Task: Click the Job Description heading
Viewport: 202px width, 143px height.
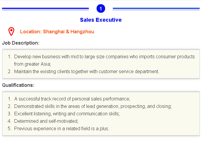Action: point(21,43)
